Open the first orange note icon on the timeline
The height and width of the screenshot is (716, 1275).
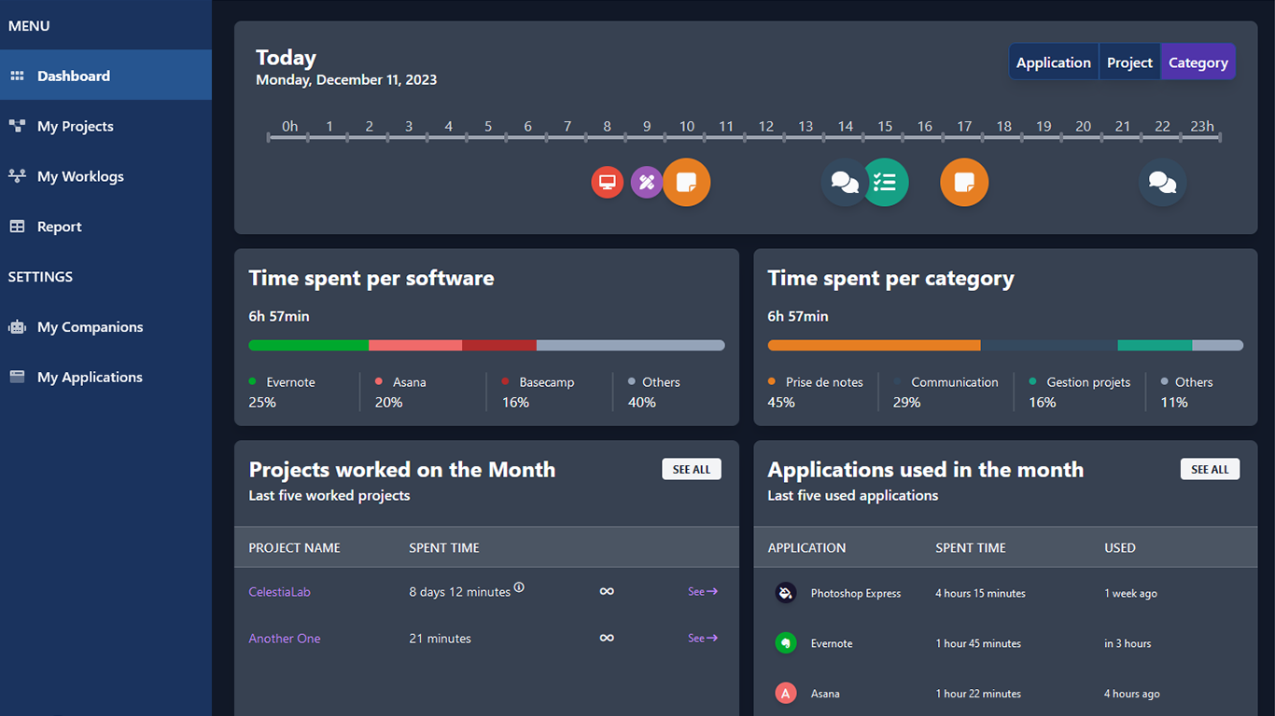coord(687,182)
